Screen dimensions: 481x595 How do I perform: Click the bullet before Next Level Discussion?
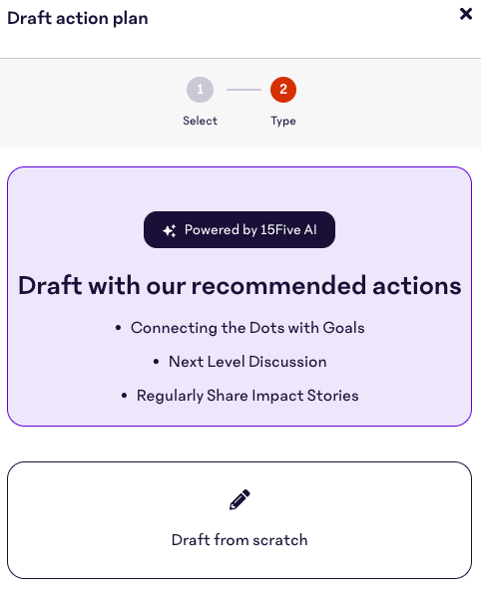[x=156, y=362]
